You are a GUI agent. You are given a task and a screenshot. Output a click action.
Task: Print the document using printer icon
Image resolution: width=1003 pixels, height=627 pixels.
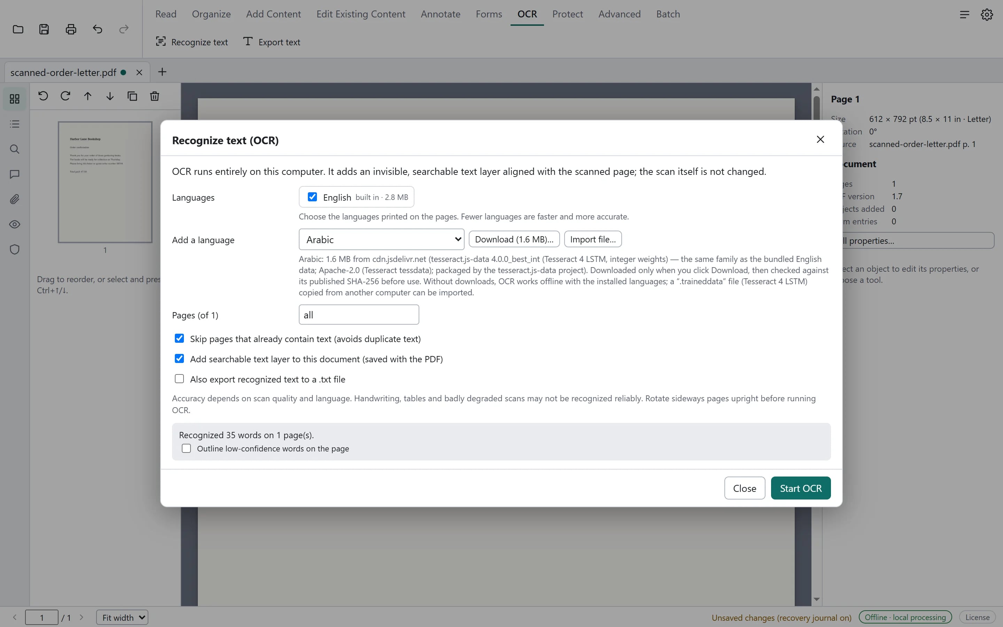[71, 30]
